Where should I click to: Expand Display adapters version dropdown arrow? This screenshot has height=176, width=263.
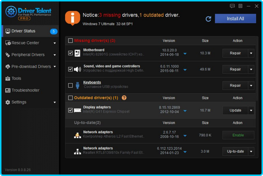pyautogui.click(x=185, y=111)
